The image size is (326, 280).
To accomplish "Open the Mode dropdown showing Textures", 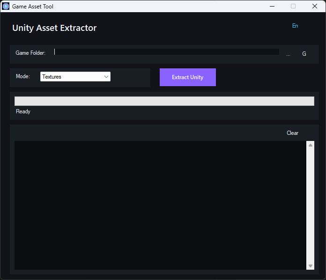I will pos(75,77).
